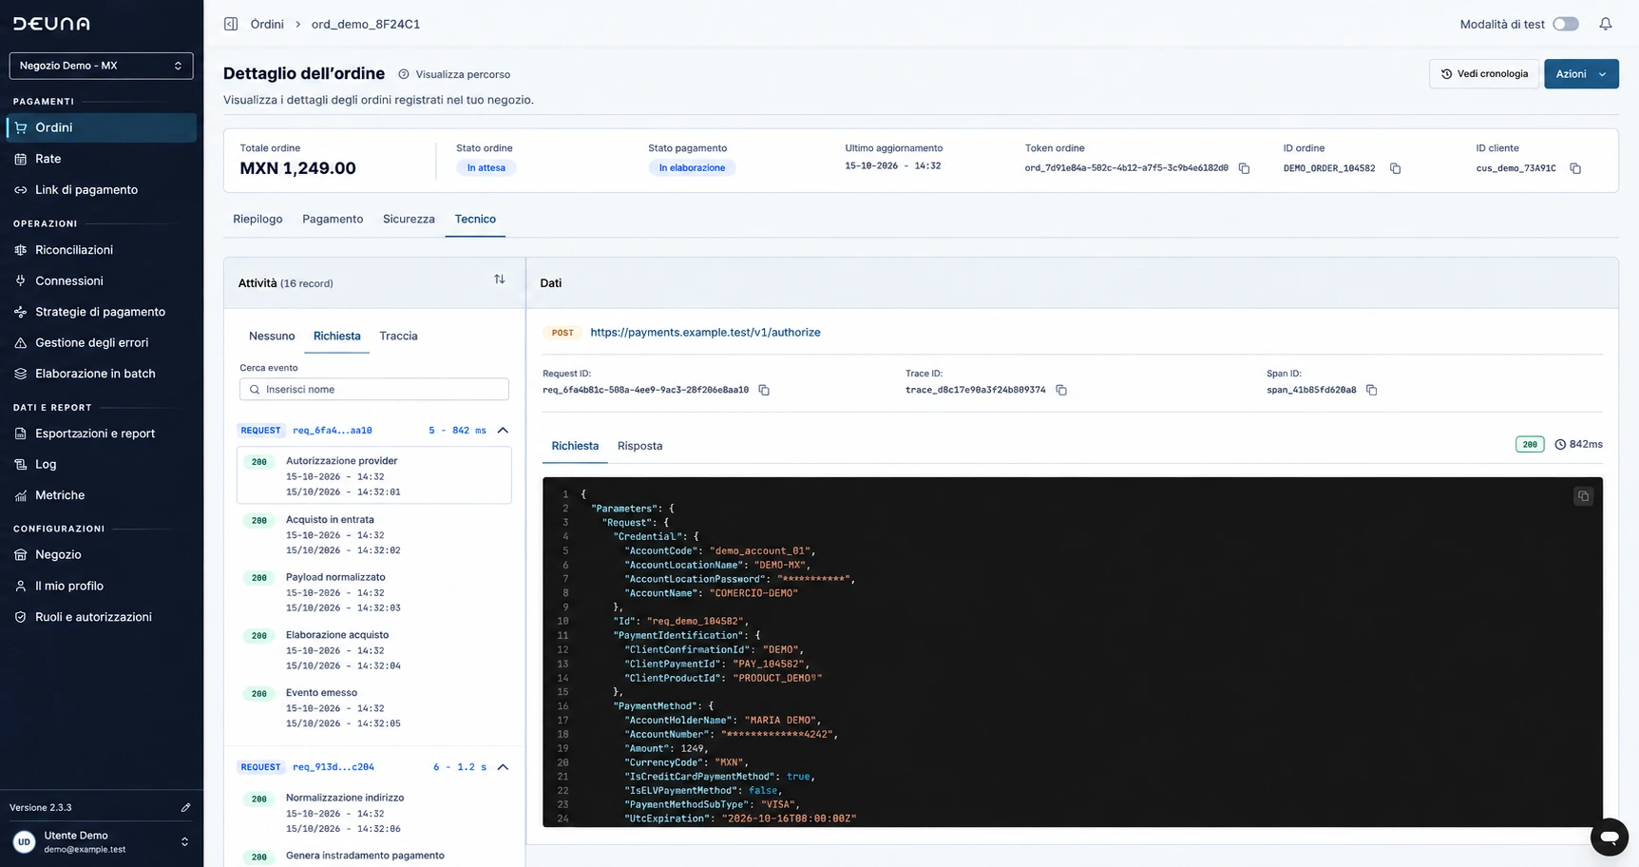
Task: Copy the Span ID value
Action: [x=1371, y=390]
